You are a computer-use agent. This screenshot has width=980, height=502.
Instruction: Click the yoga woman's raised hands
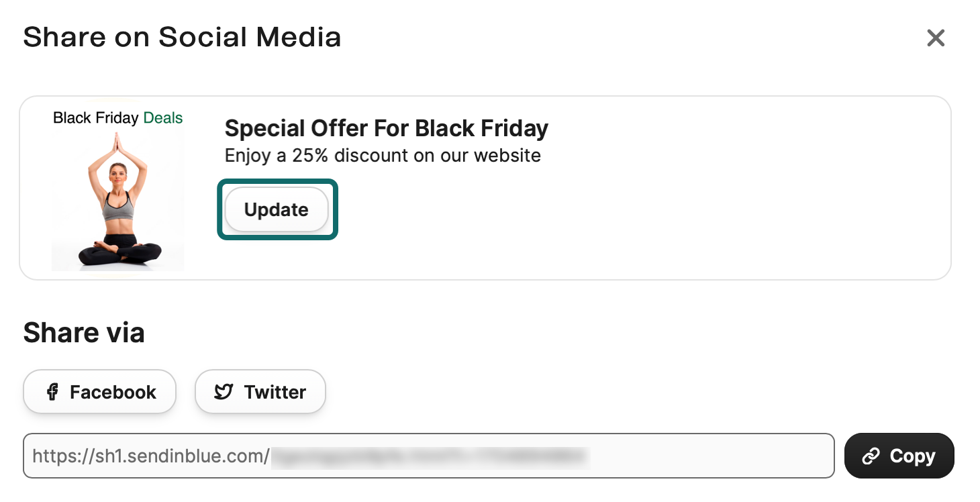(x=118, y=141)
